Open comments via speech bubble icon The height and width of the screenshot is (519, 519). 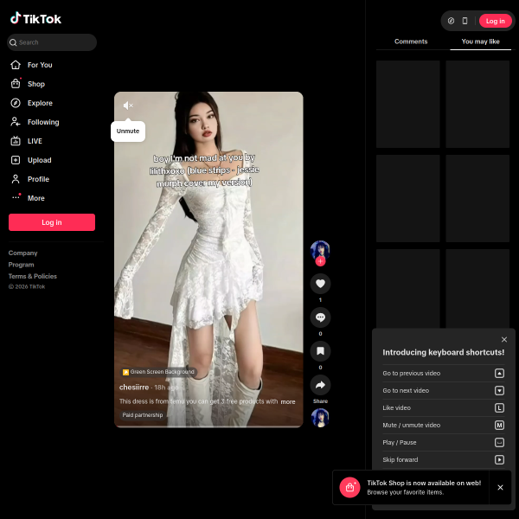[320, 317]
